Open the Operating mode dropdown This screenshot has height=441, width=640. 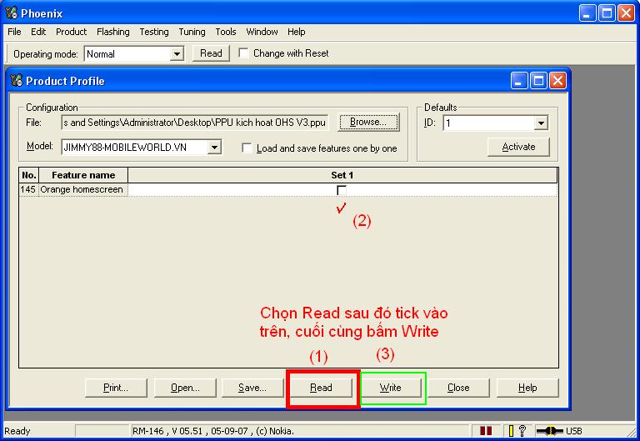(x=177, y=54)
